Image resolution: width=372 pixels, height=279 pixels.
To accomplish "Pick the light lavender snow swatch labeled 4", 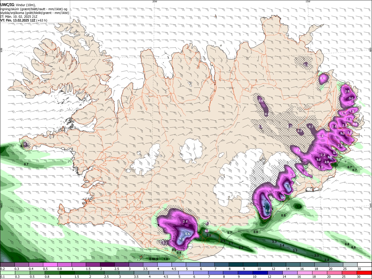I will (x=164, y=265).
